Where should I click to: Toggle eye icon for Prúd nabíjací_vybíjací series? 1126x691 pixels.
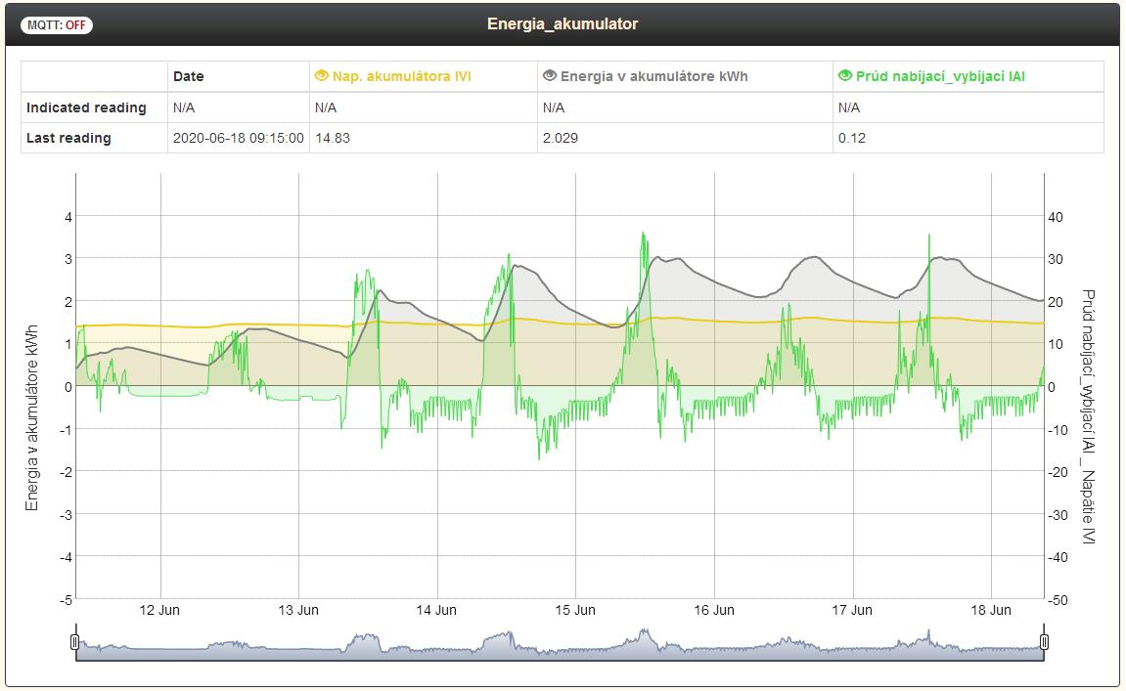(x=845, y=75)
